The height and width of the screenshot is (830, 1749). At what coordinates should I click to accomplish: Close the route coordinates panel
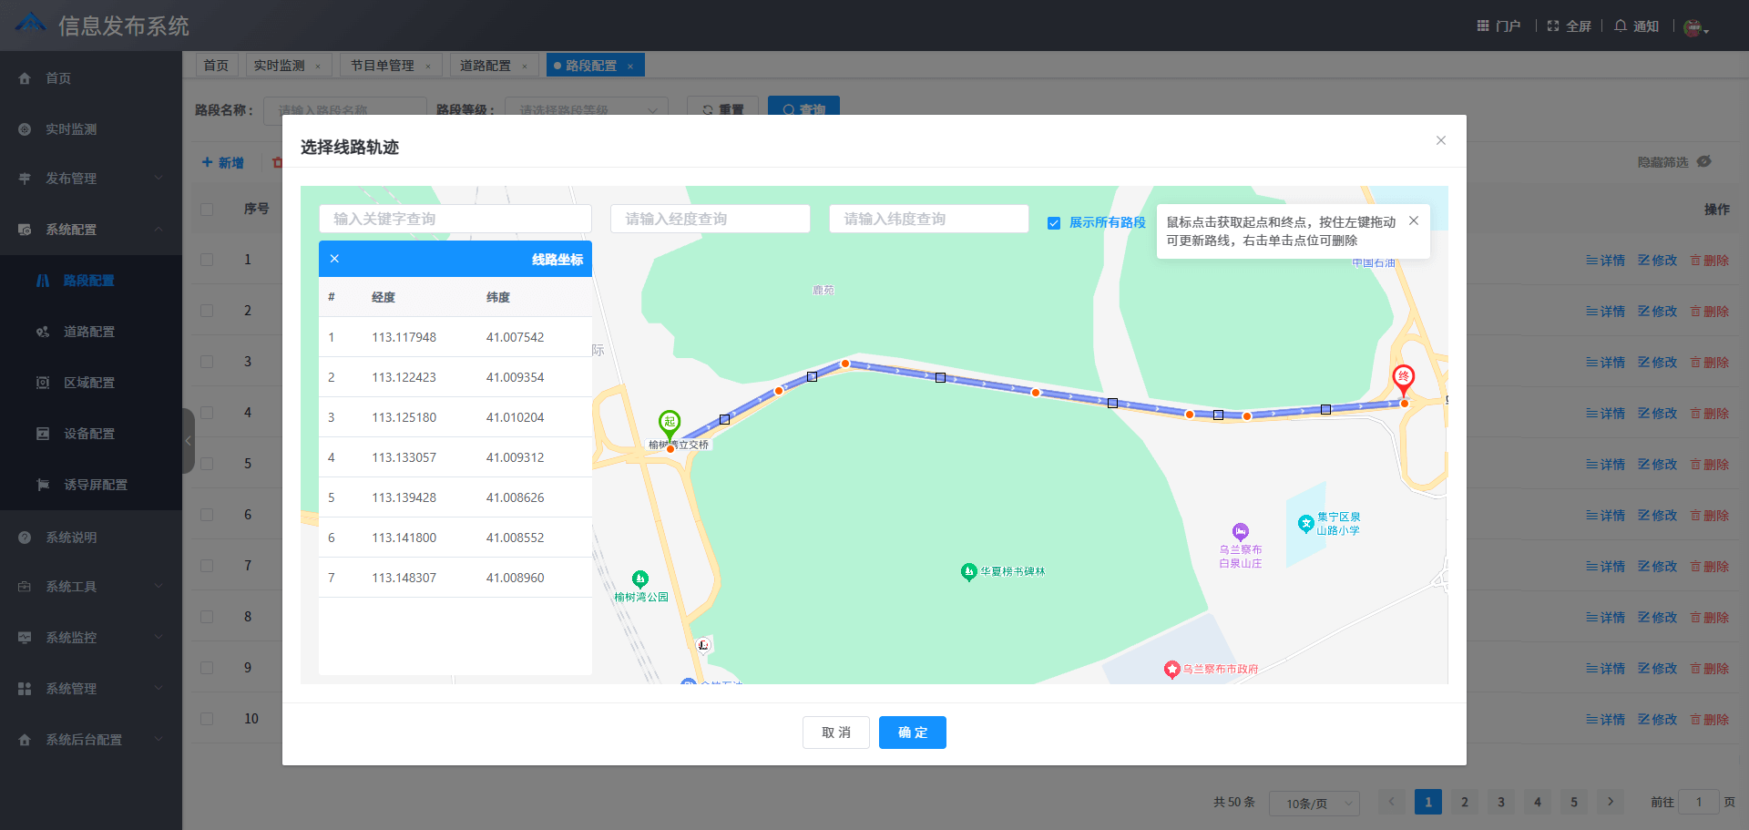(334, 259)
